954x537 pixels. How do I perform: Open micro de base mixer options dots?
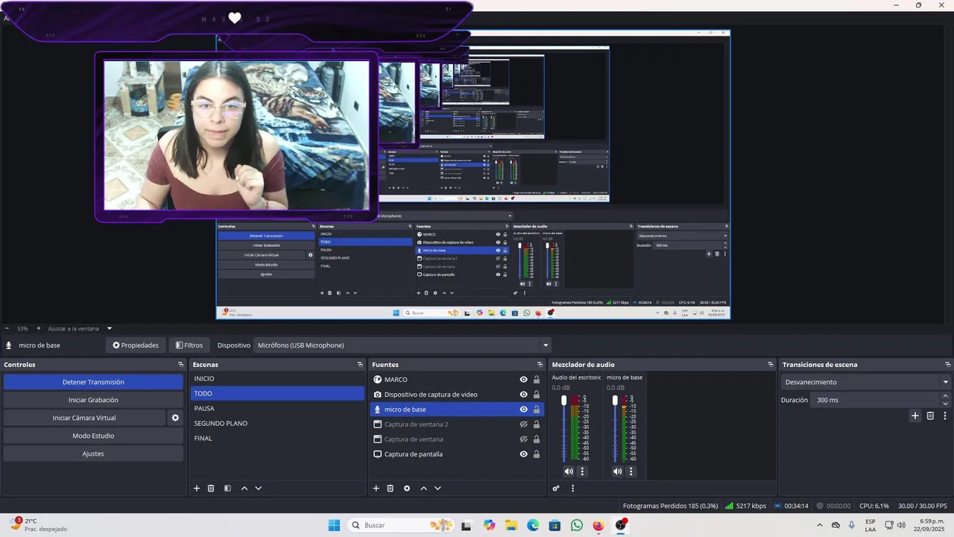tap(631, 471)
